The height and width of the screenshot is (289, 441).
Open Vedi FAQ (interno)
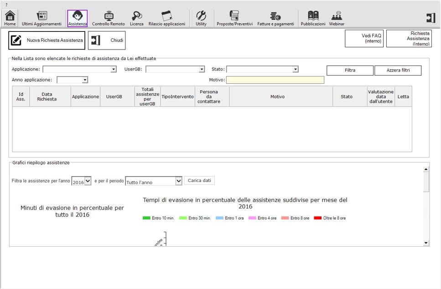click(x=364, y=38)
